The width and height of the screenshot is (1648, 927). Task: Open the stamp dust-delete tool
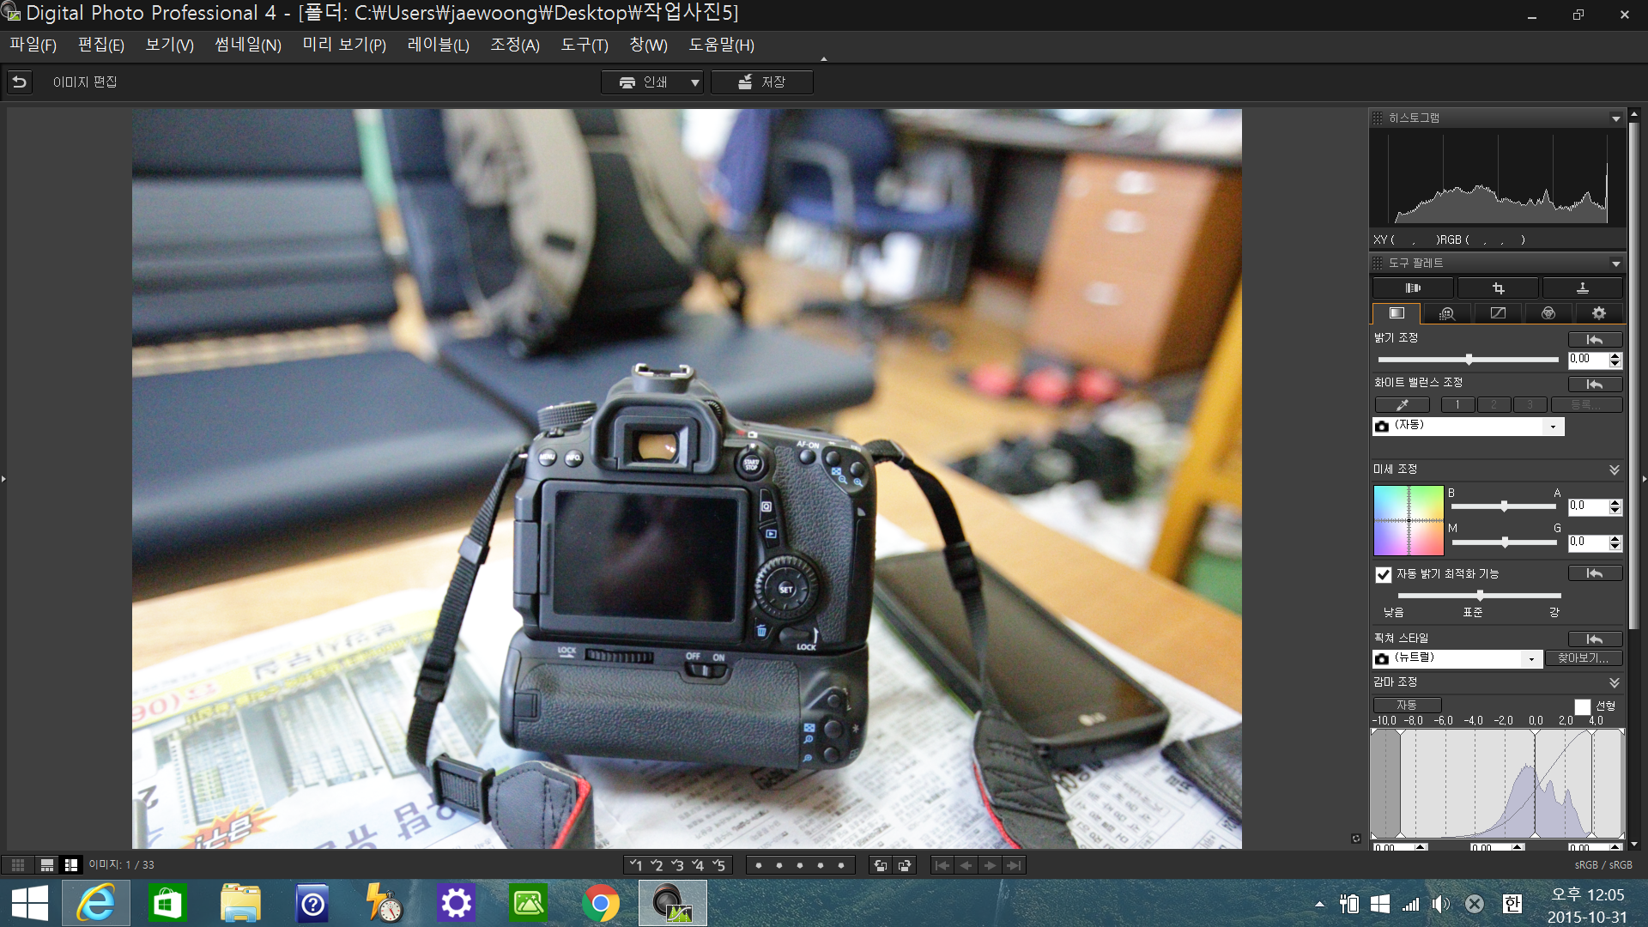(x=1582, y=288)
